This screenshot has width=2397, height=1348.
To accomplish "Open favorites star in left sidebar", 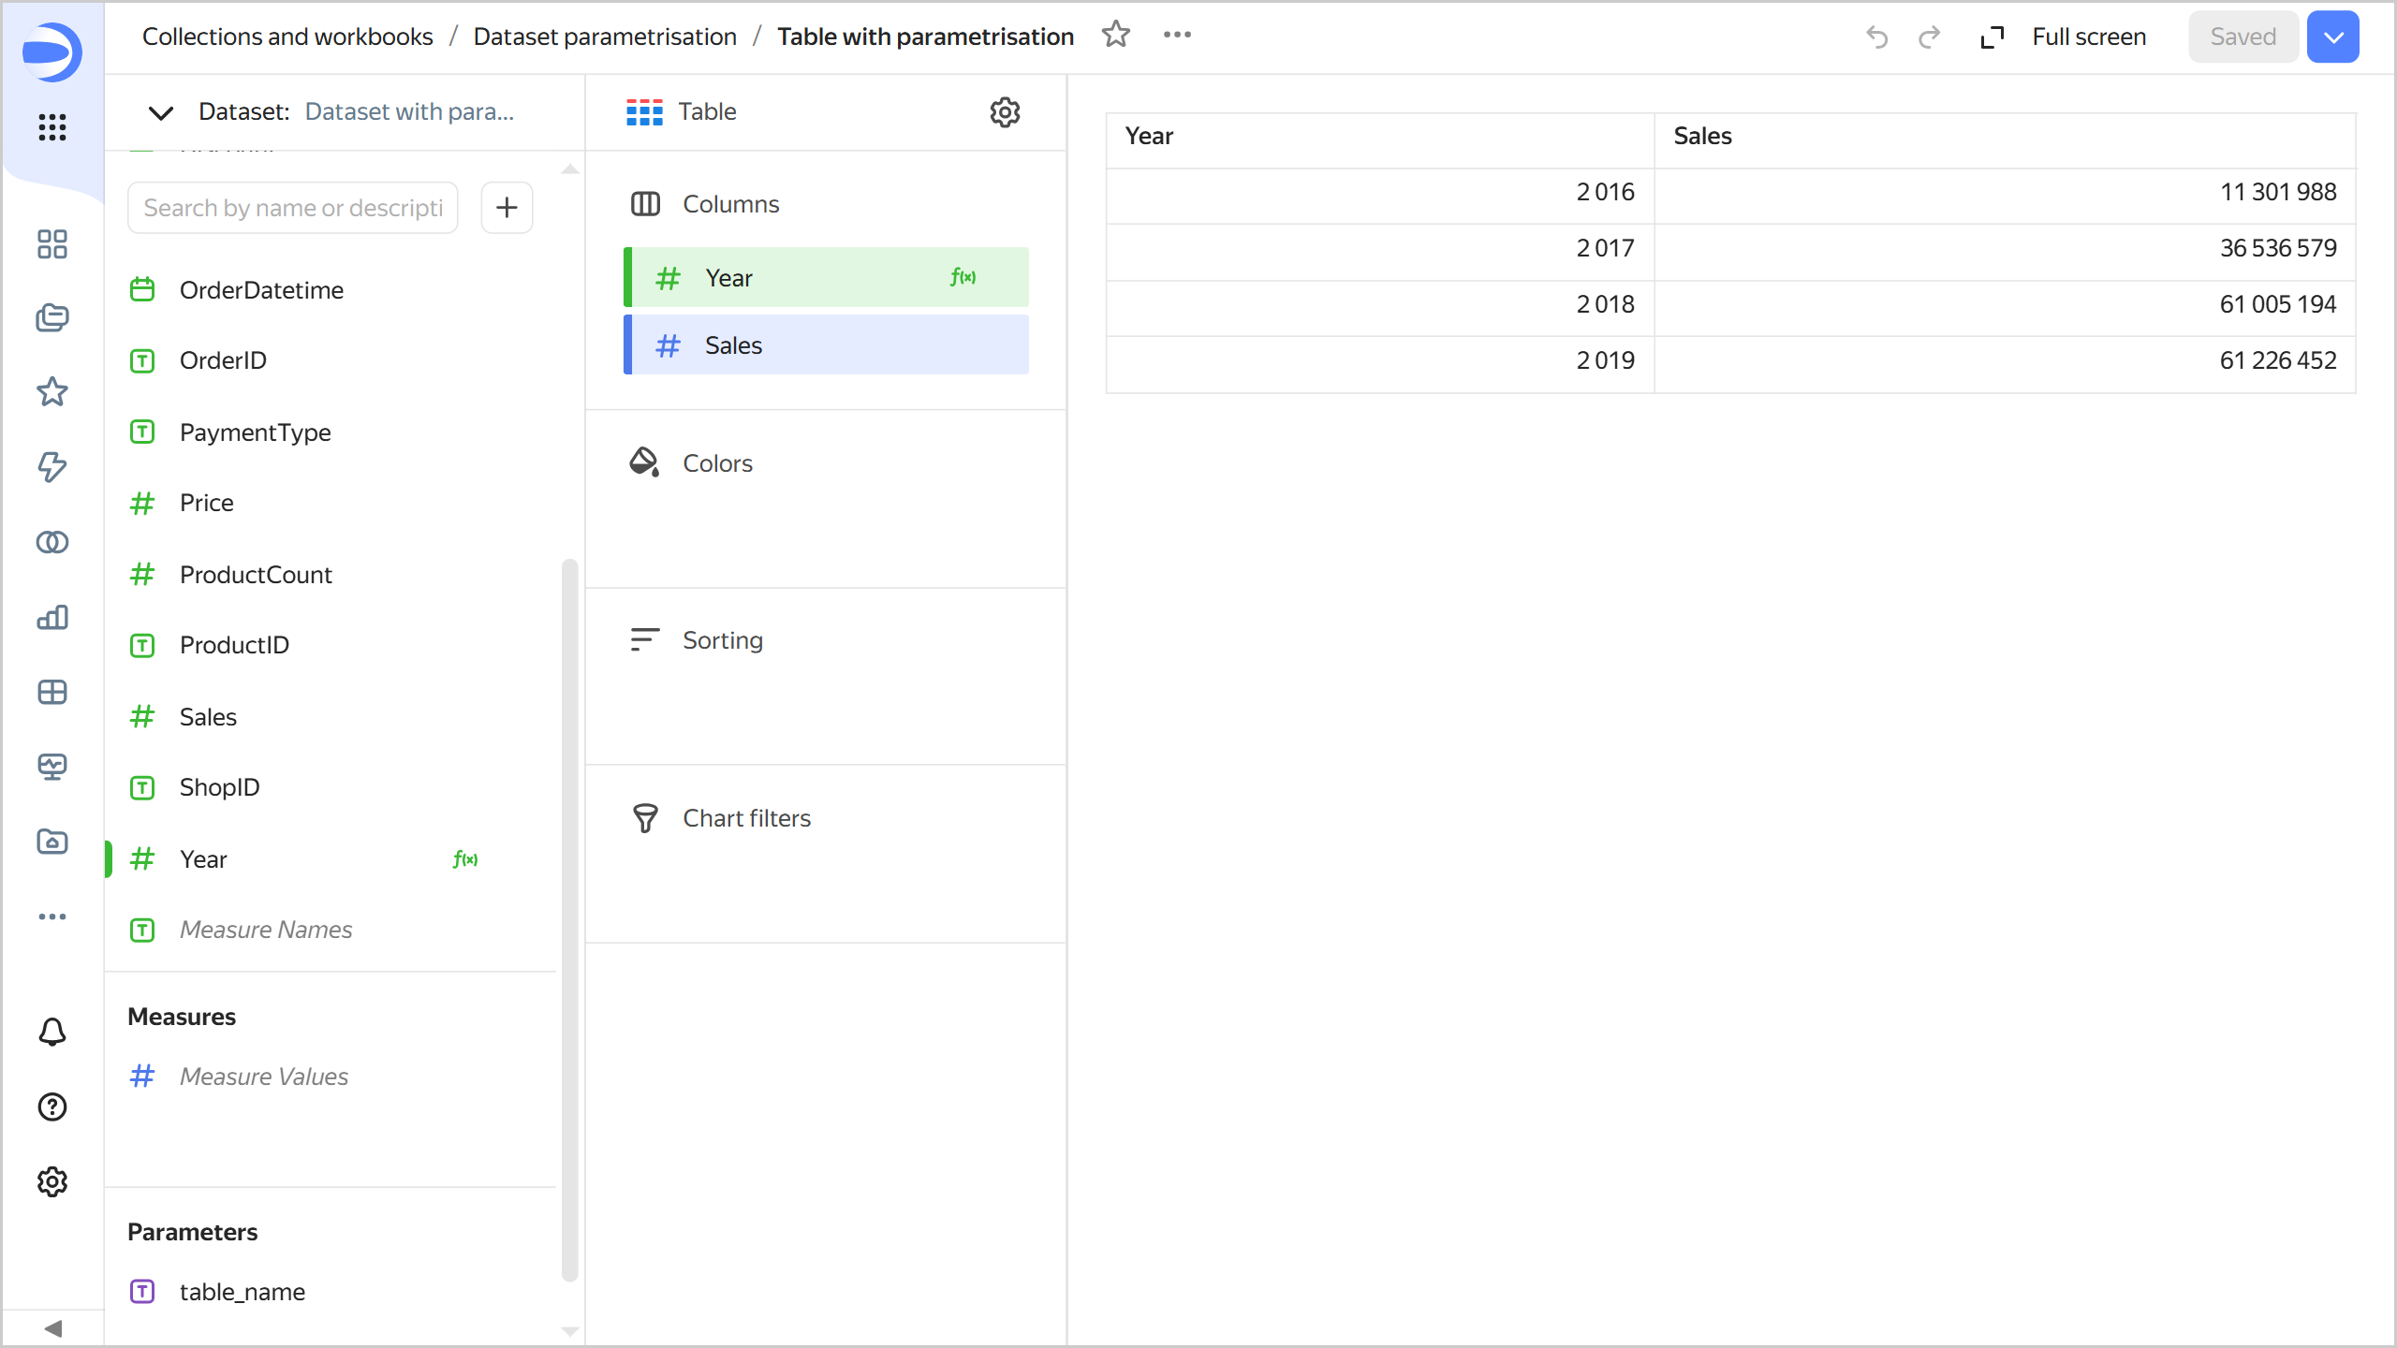I will [x=52, y=392].
